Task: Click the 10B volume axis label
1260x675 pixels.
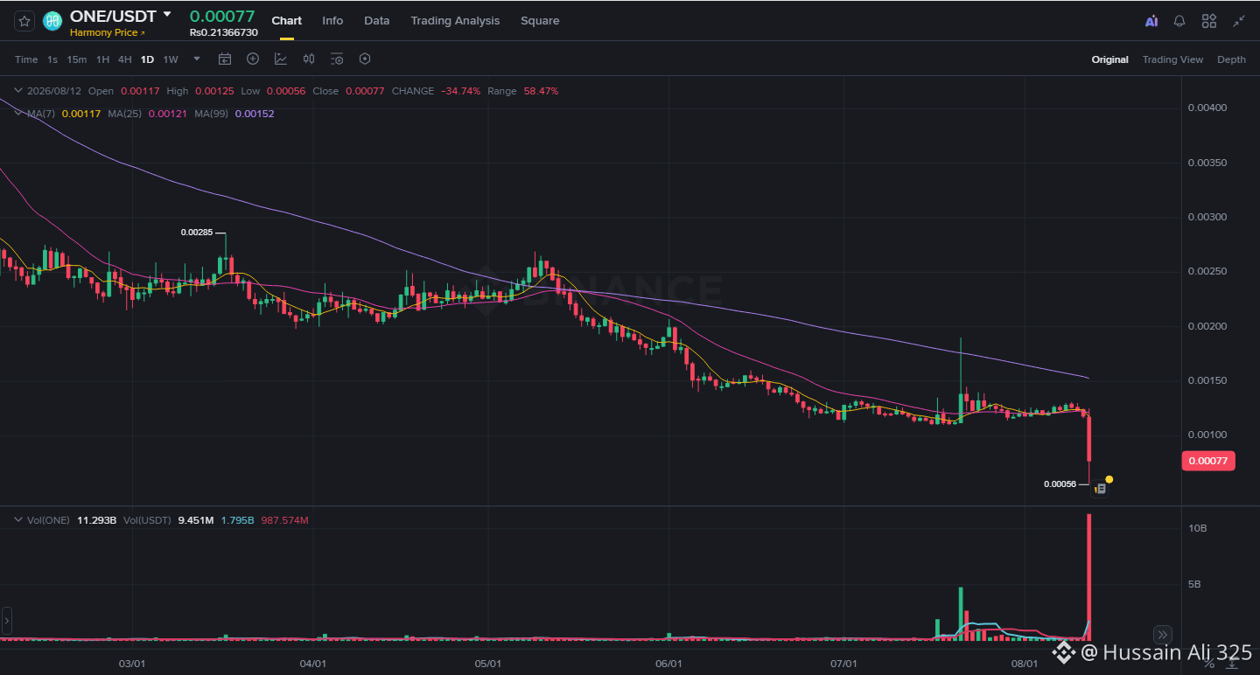Action: tap(1197, 528)
